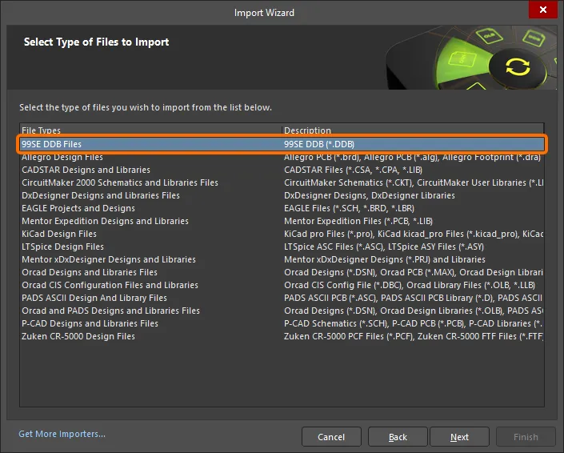
Task: Pick CircuitMaker 2000 Schematics and Libraries Files
Action: (120, 182)
